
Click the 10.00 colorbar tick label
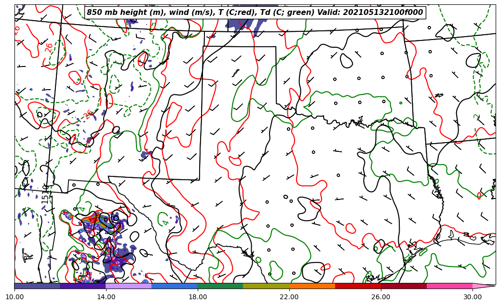[x=14, y=297]
